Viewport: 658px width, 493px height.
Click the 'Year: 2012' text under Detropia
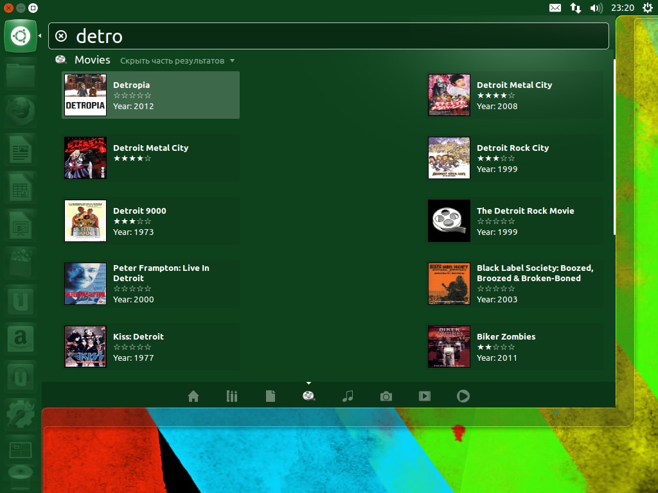(x=134, y=106)
